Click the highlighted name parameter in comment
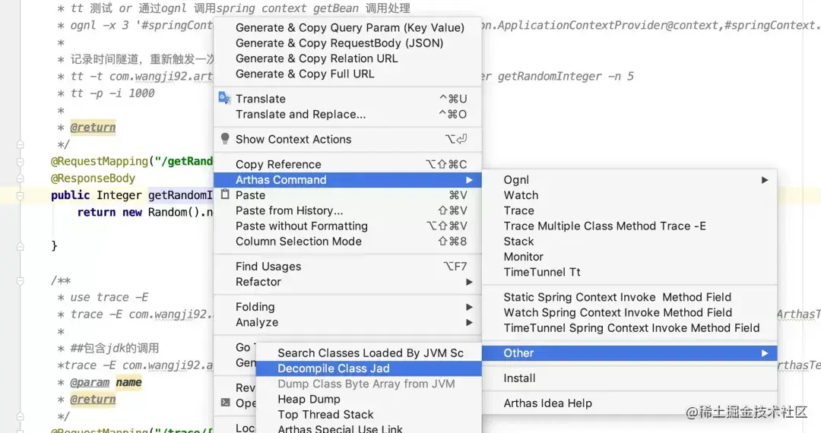The width and height of the screenshot is (821, 433). (128, 383)
